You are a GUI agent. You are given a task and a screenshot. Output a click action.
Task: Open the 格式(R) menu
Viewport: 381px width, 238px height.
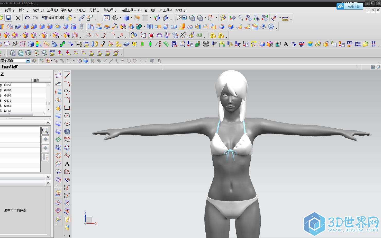(38, 10)
